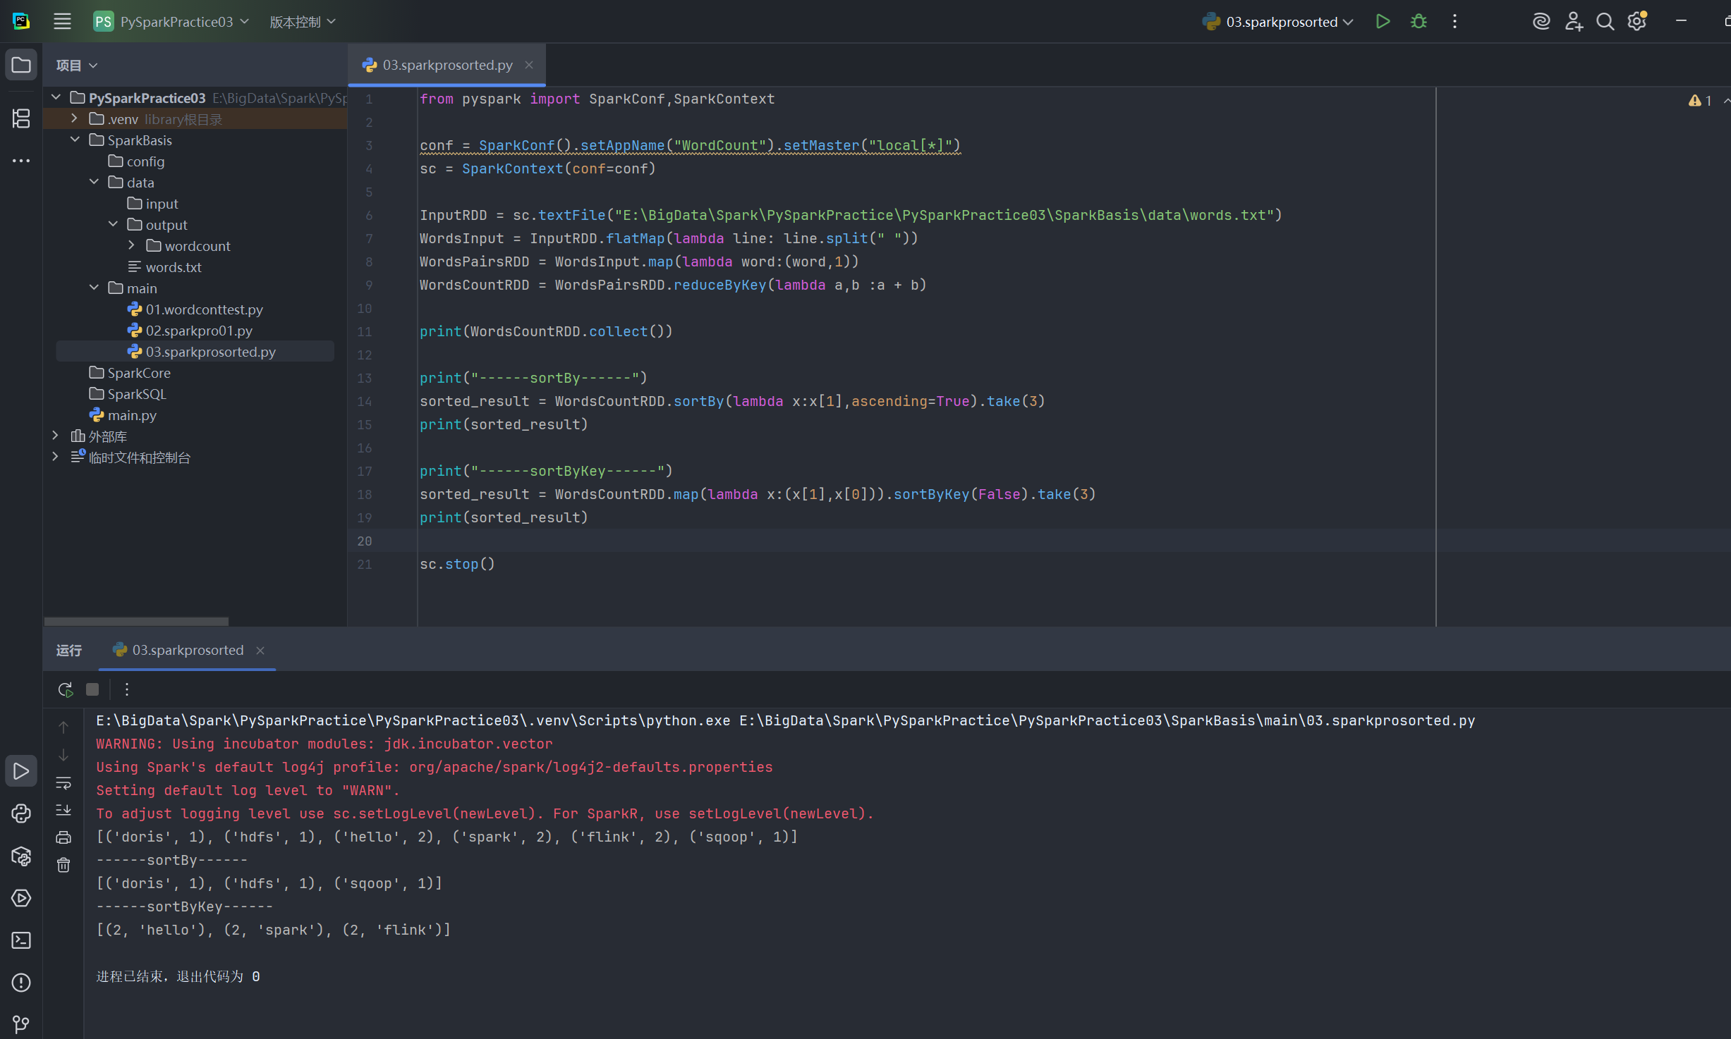The height and width of the screenshot is (1039, 1731).
Task: Close the 03.sparkprosorted.py editor tab
Action: click(x=529, y=65)
